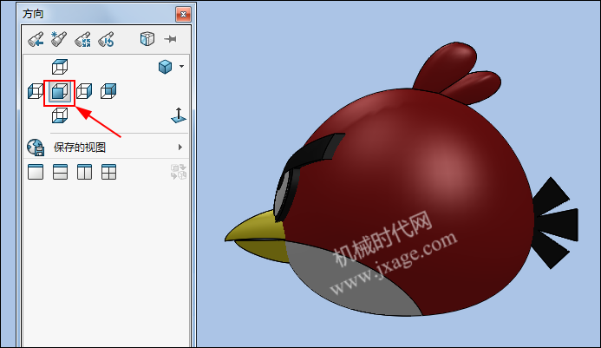Open the isometric view dropdown arrow
Viewport: 601px width, 348px height.
point(181,66)
